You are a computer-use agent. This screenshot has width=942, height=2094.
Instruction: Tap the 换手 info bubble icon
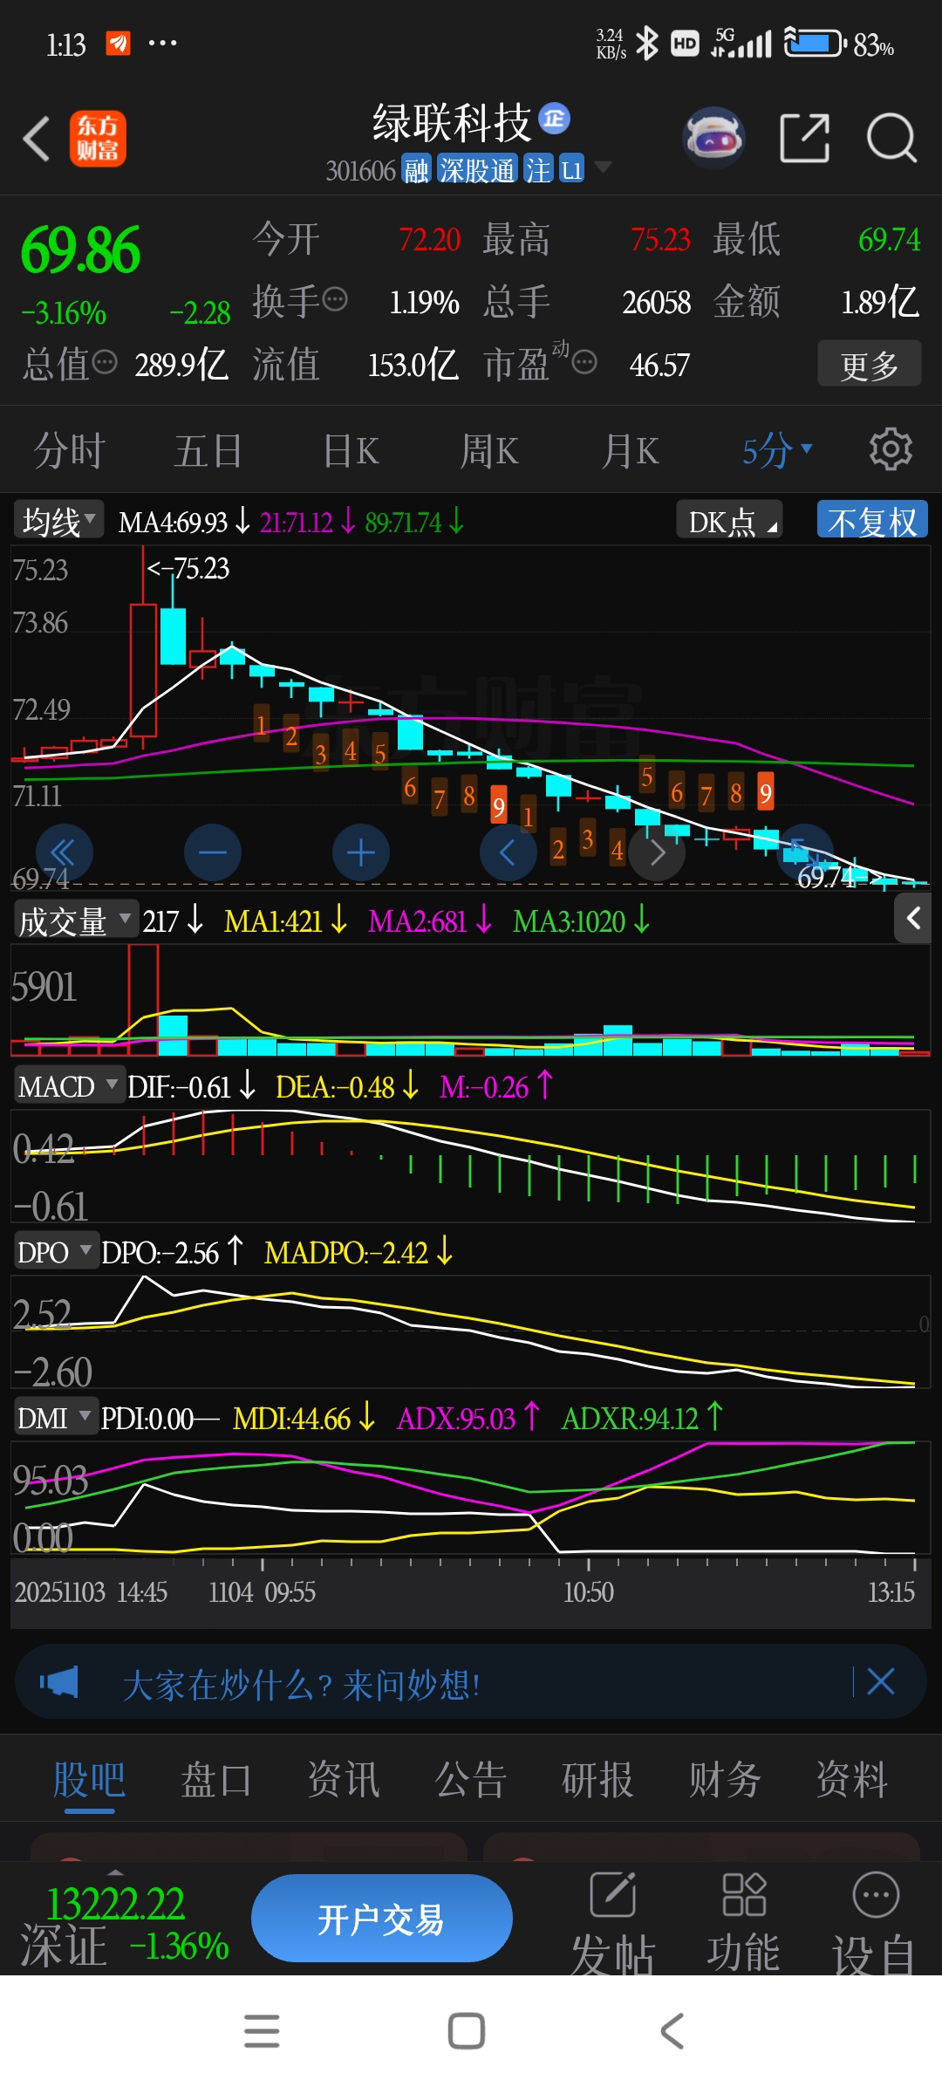pyautogui.click(x=335, y=299)
